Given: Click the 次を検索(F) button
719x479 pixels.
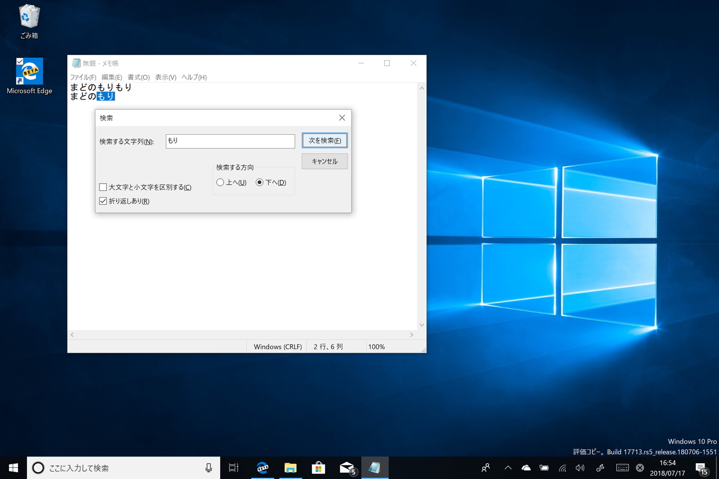Looking at the screenshot, I should 325,140.
